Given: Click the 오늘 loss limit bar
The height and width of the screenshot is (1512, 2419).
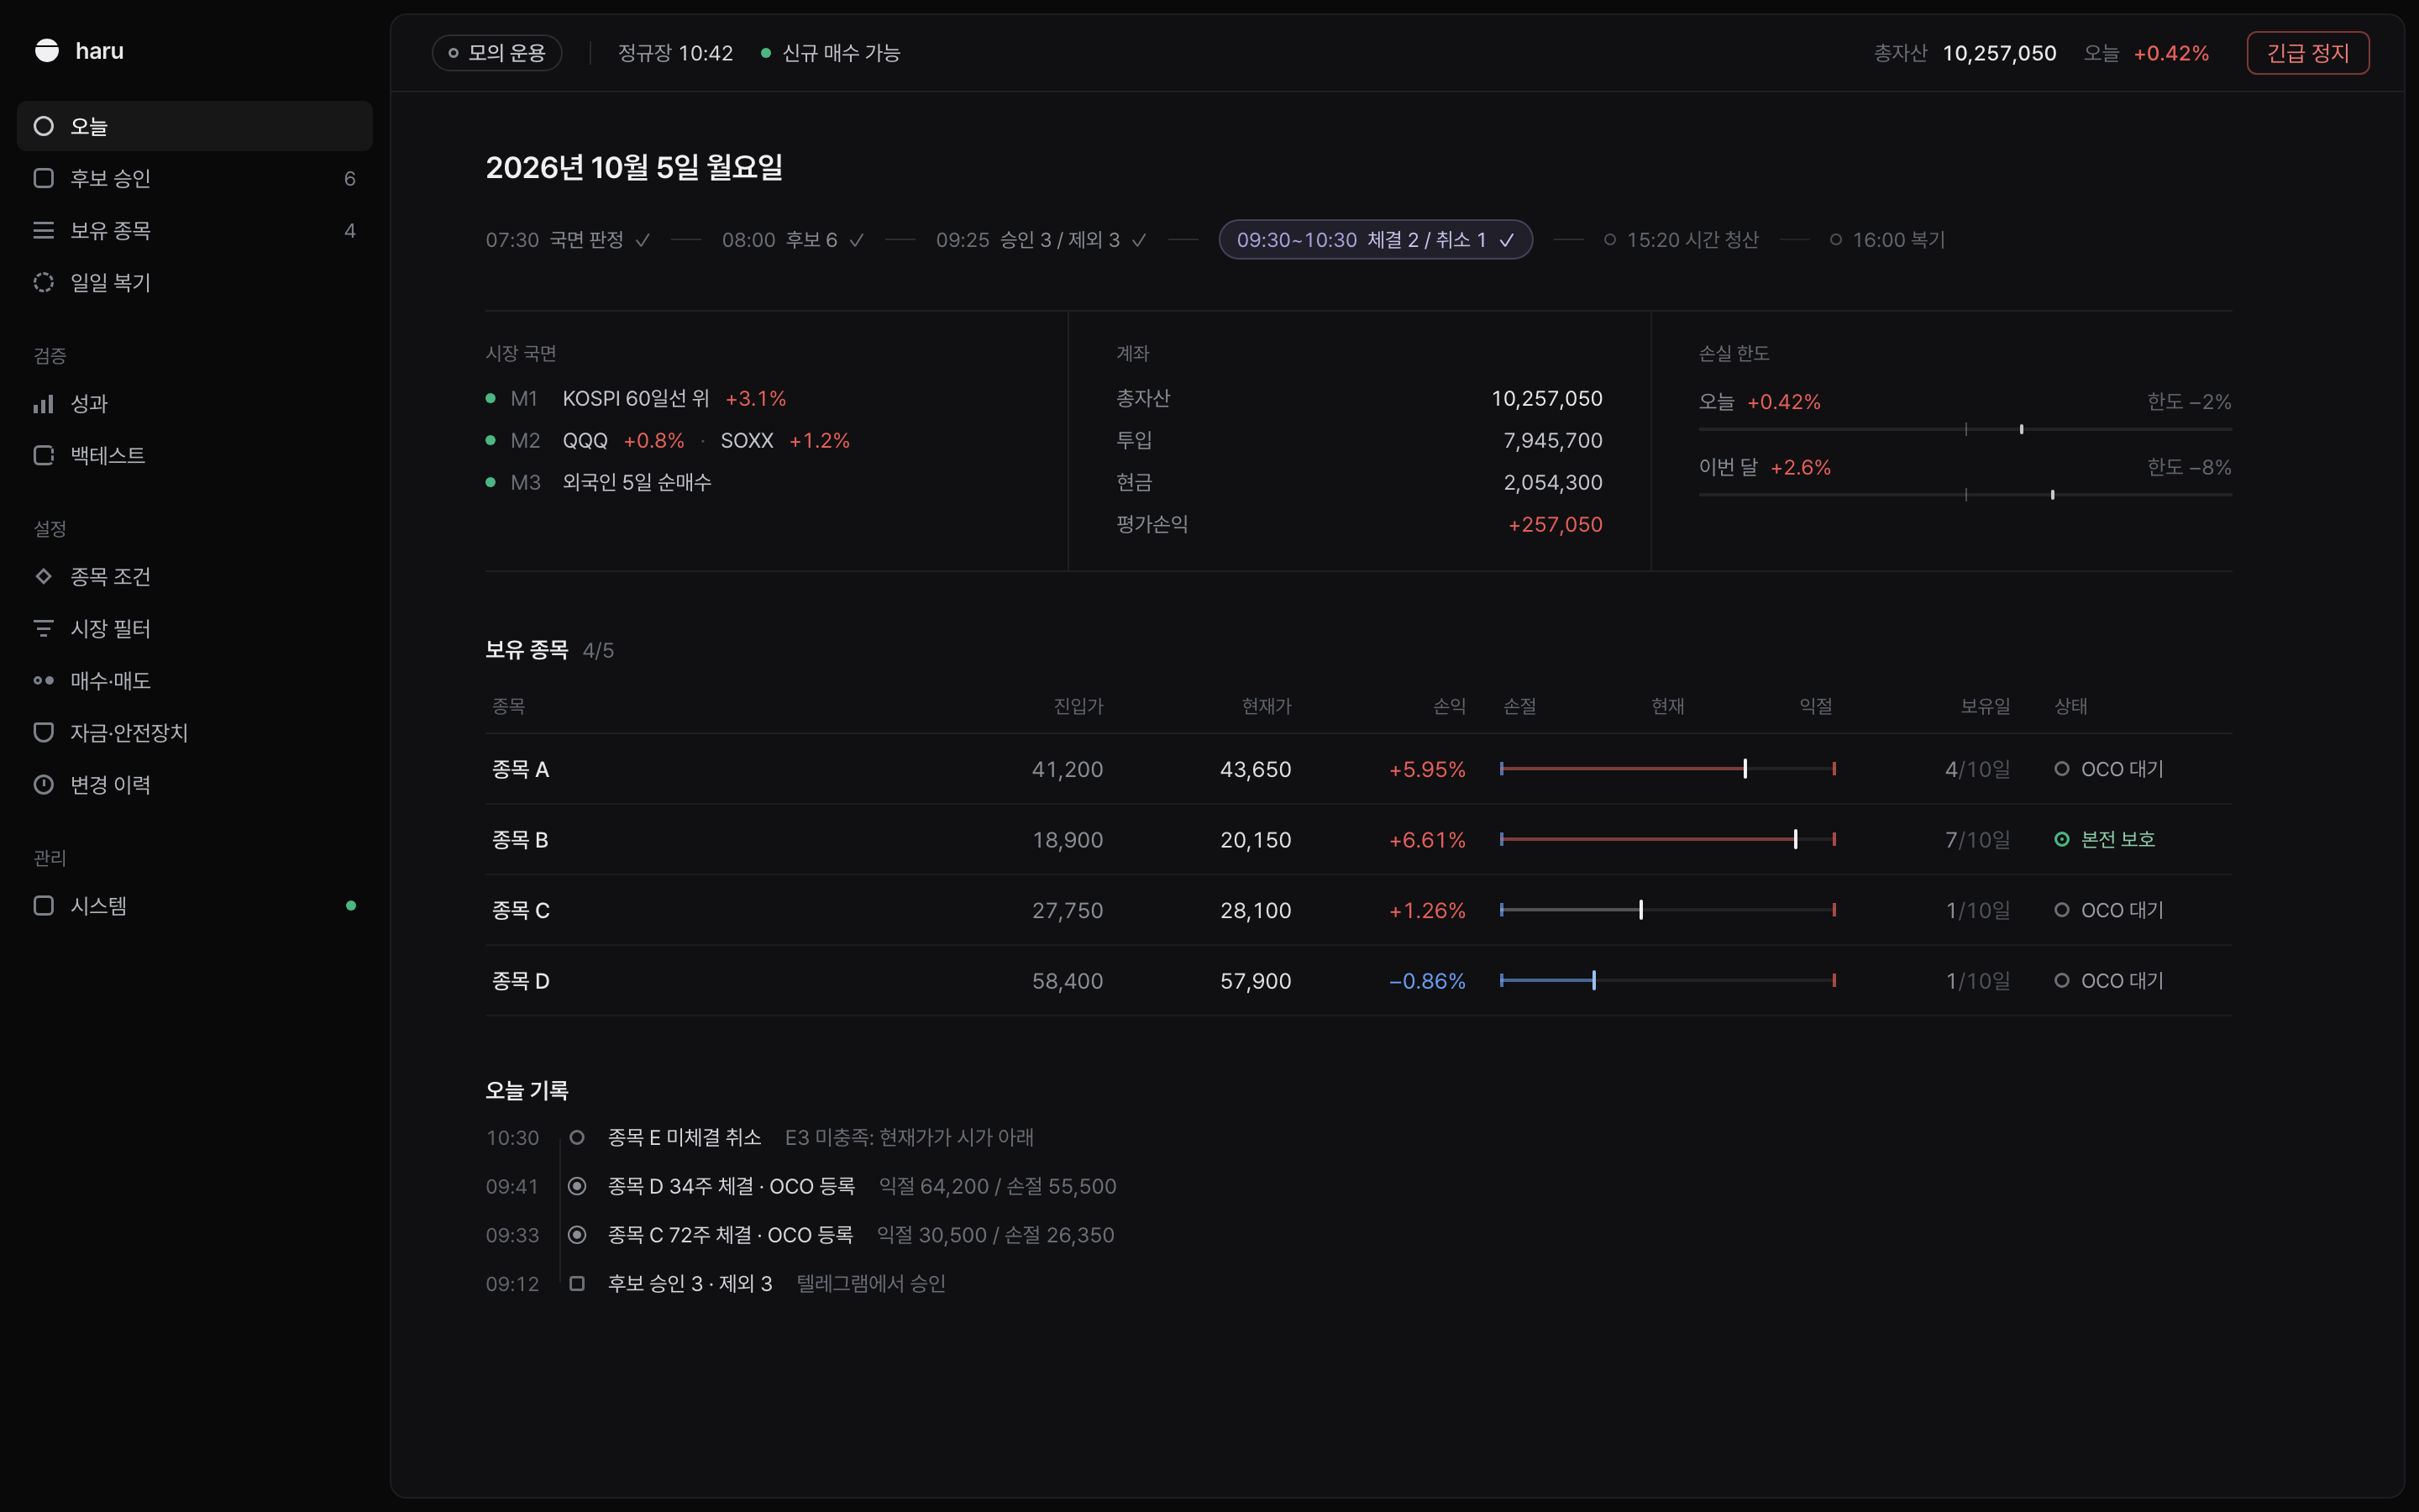Looking at the screenshot, I should (x=1965, y=429).
